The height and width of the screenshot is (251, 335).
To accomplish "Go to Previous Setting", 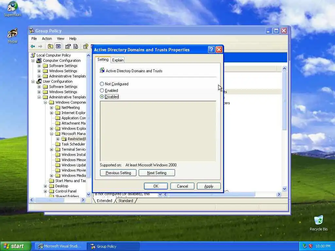I will (x=118, y=173).
